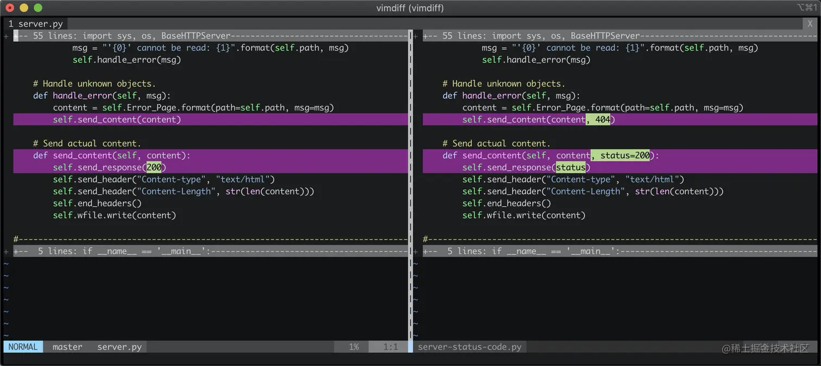The height and width of the screenshot is (366, 821).
Task: Click the master git branch indicator
Action: tap(67, 346)
